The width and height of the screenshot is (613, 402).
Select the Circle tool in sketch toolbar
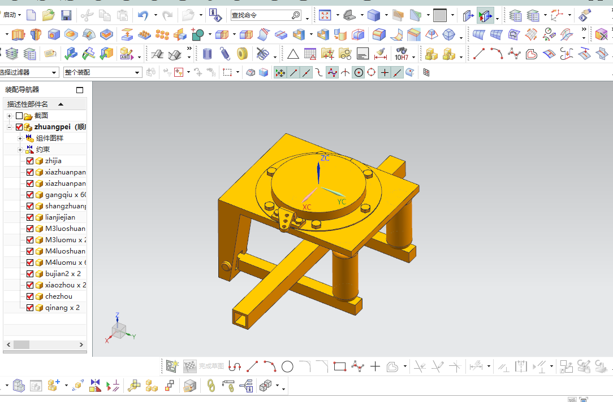[287, 366]
